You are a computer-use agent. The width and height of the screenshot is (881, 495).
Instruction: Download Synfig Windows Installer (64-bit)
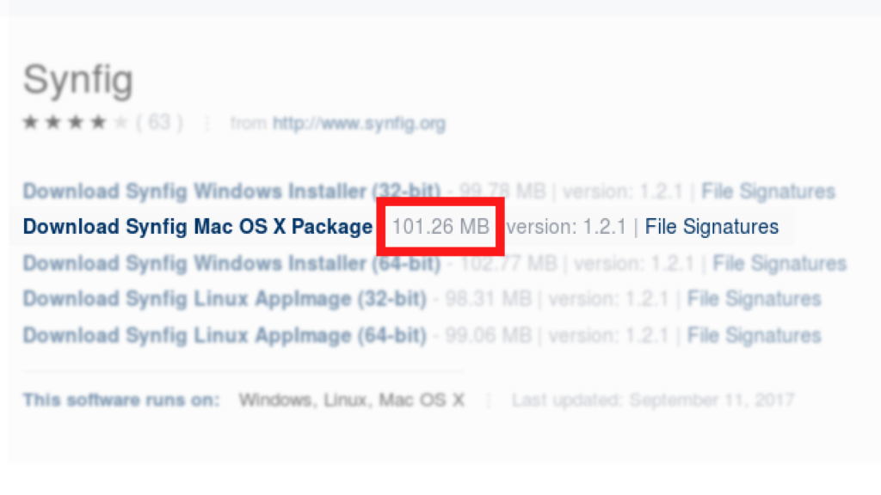coord(231,263)
